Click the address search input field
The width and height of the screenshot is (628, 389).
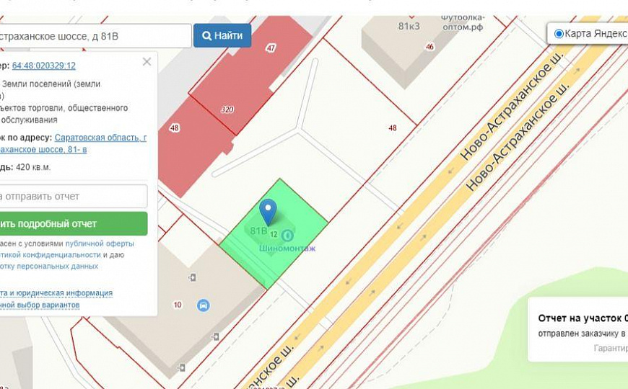click(96, 36)
